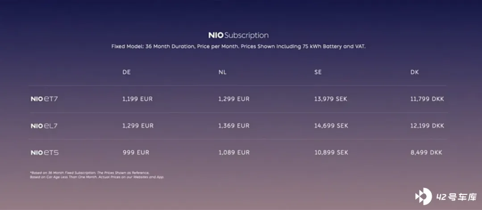This screenshot has width=482, height=210.
Task: Select the DE column header
Action: [126, 73]
